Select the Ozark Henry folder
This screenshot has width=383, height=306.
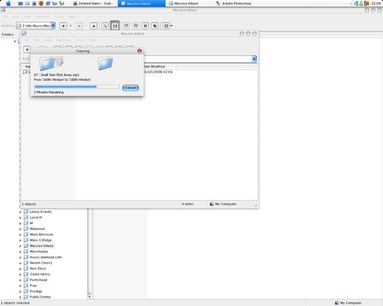[40, 274]
